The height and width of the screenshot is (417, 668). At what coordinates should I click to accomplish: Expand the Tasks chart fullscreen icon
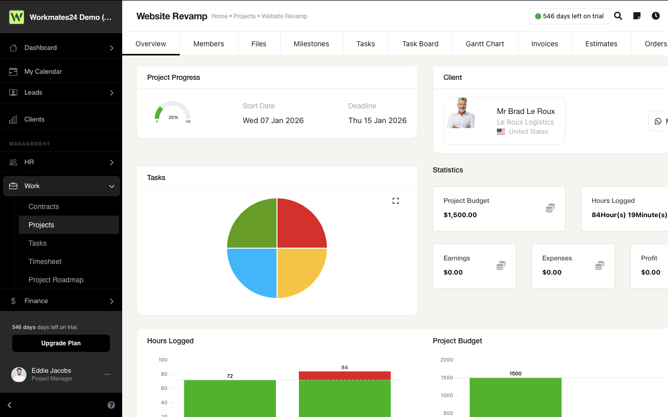396,201
